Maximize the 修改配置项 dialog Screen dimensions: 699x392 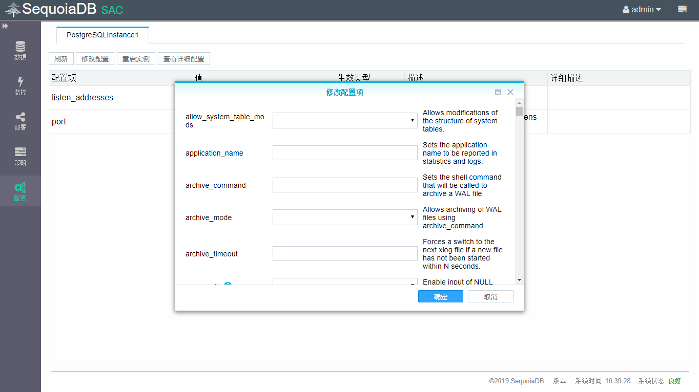coord(498,92)
